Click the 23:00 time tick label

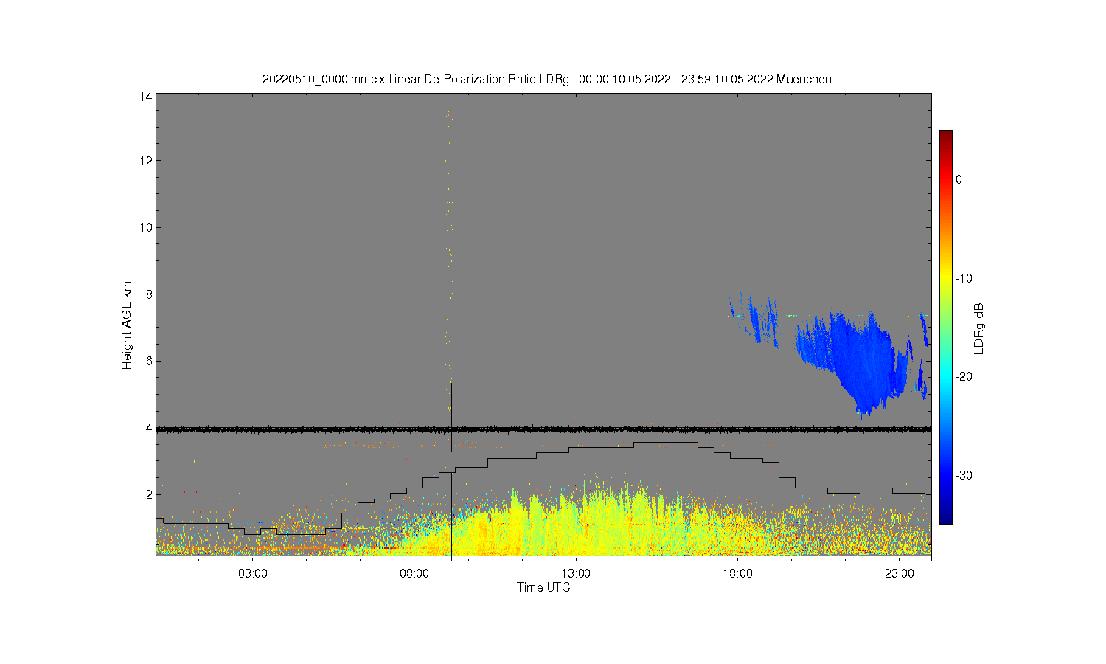pos(900,573)
